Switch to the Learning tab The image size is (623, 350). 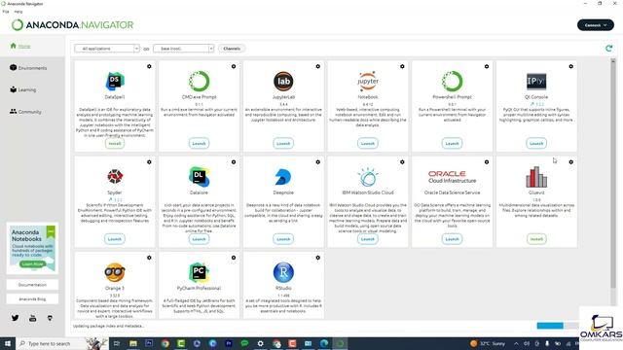[32, 89]
